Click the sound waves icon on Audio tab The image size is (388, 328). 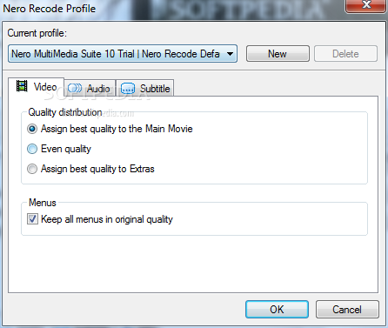pyautogui.click(x=75, y=88)
